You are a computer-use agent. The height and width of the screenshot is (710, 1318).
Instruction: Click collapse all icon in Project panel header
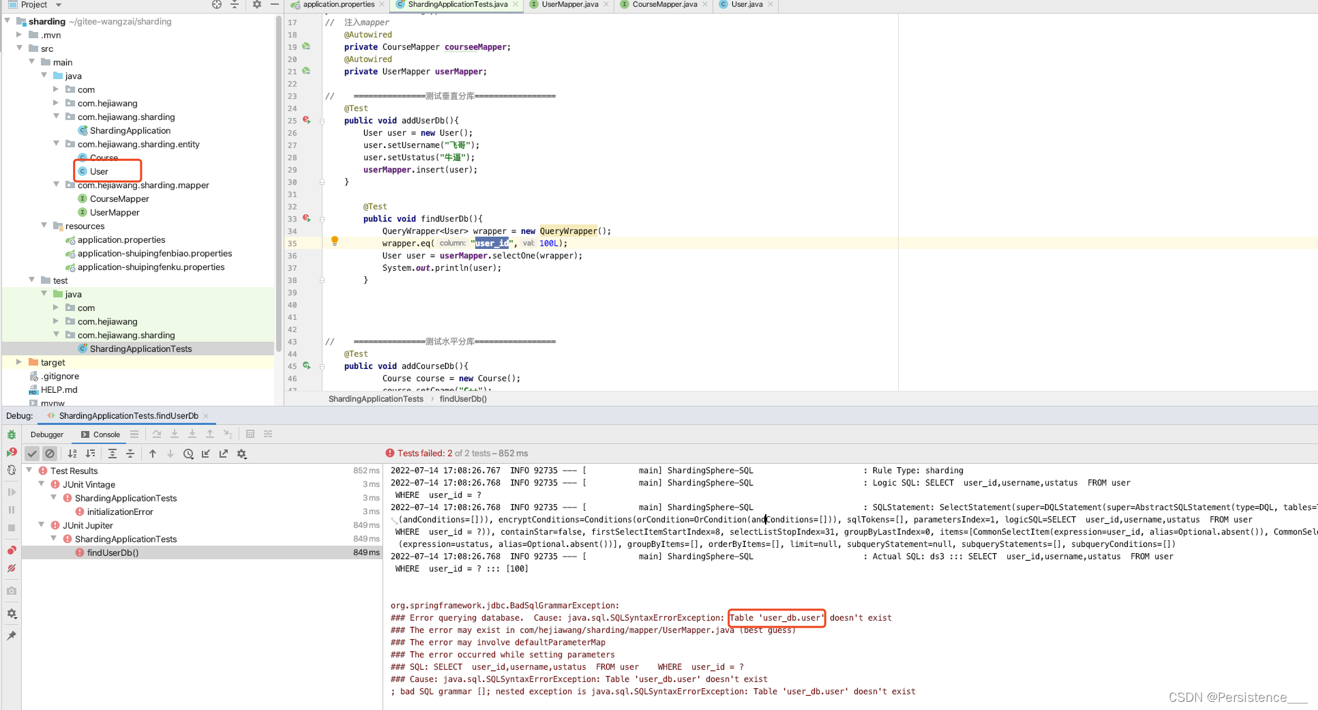pyautogui.click(x=235, y=4)
